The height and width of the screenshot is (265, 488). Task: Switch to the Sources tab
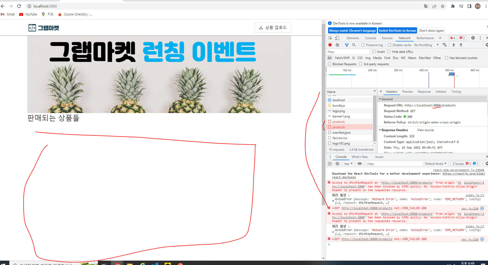click(387, 38)
